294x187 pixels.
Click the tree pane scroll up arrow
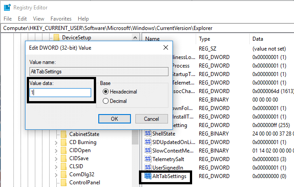(x=136, y=37)
